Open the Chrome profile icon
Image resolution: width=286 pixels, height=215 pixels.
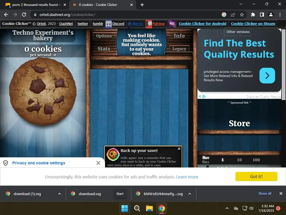(x=271, y=15)
